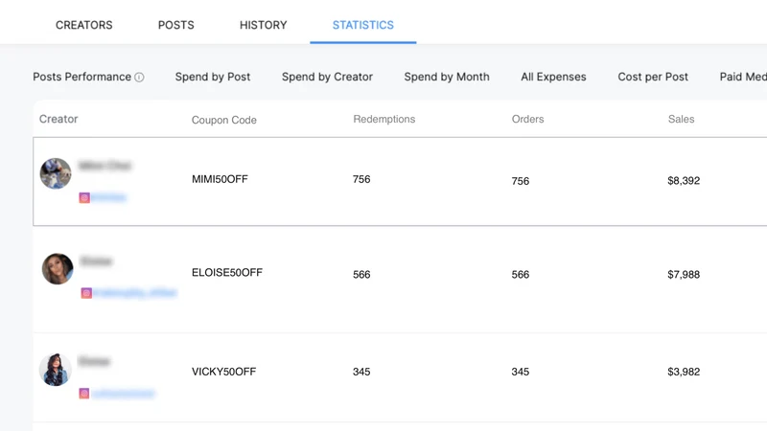
Task: Switch to the Posts tab
Action: tap(176, 25)
